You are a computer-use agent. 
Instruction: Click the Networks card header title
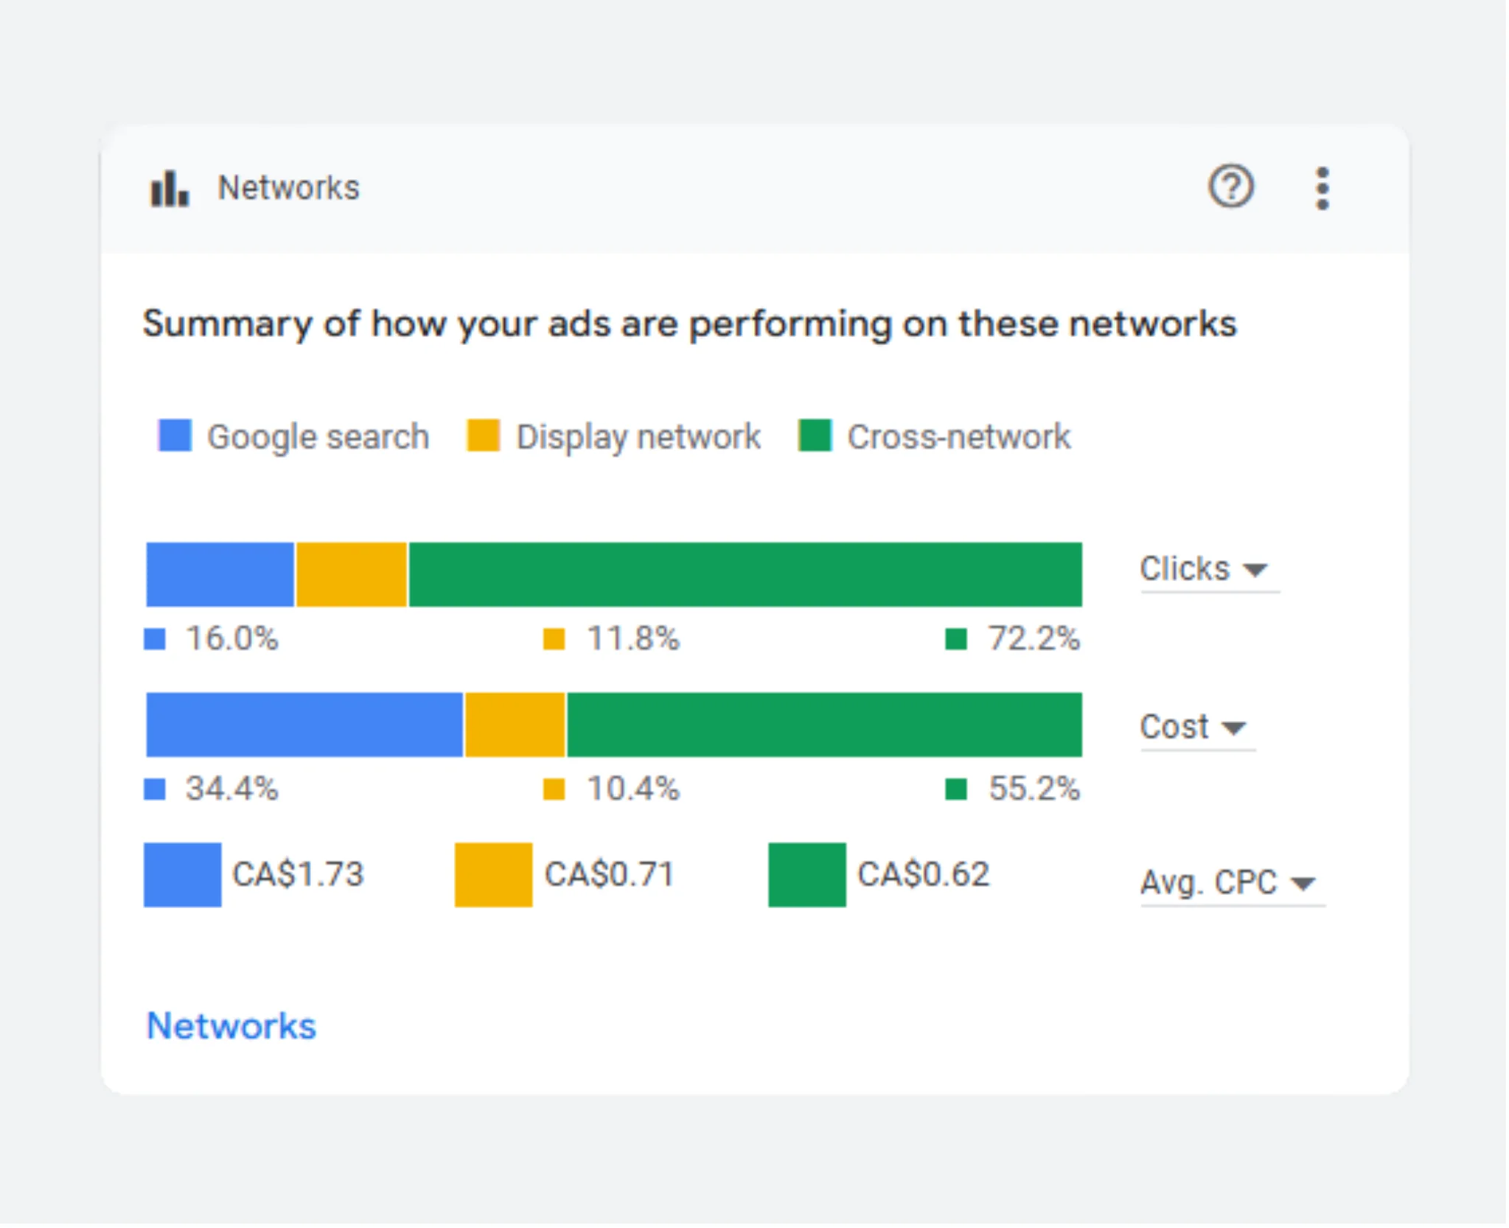point(288,188)
